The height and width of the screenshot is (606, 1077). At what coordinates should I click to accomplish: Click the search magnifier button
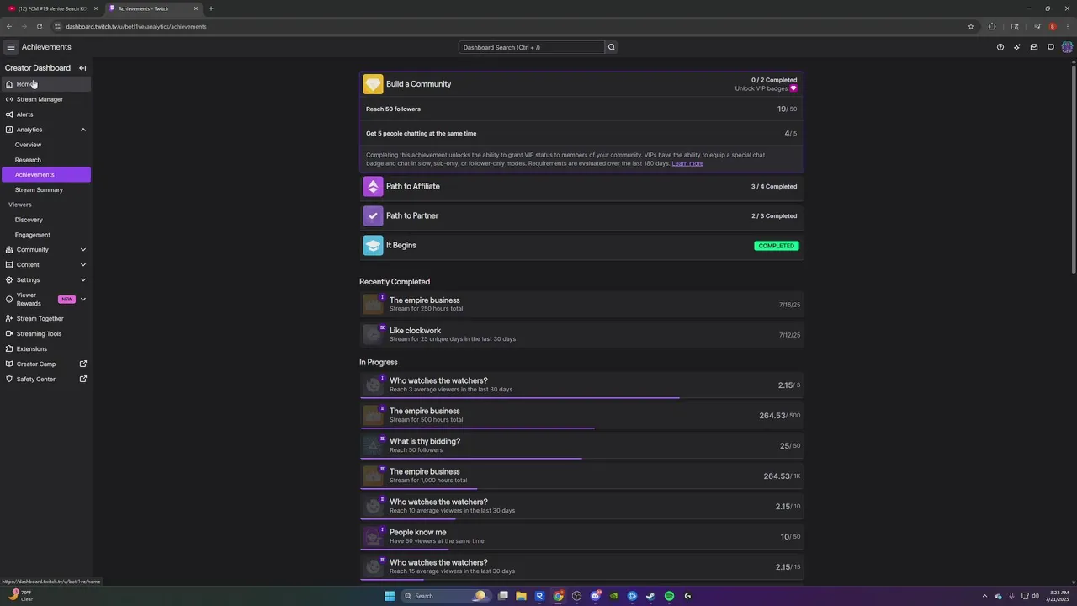[x=612, y=47]
